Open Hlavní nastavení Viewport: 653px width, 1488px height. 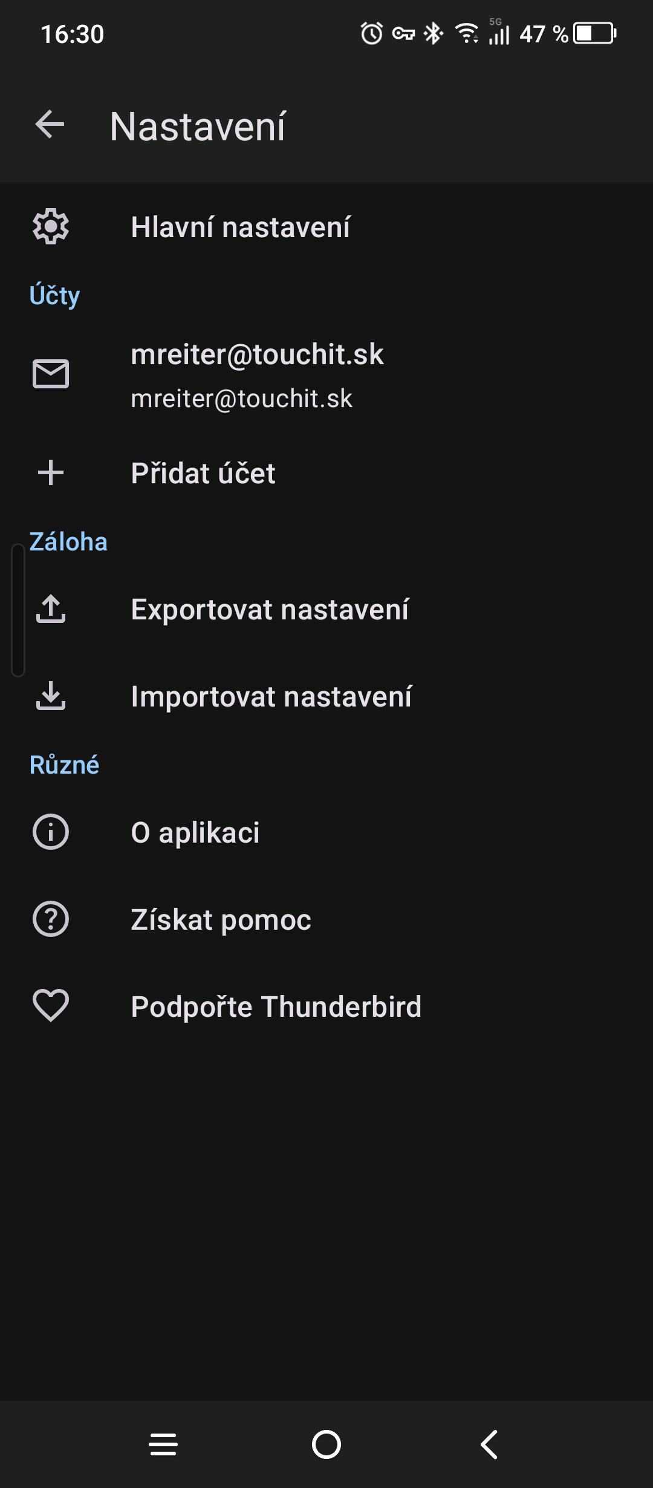click(x=241, y=227)
